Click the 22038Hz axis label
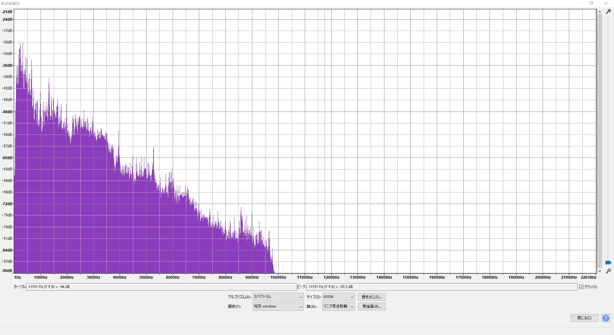614x335 pixels. 588,277
